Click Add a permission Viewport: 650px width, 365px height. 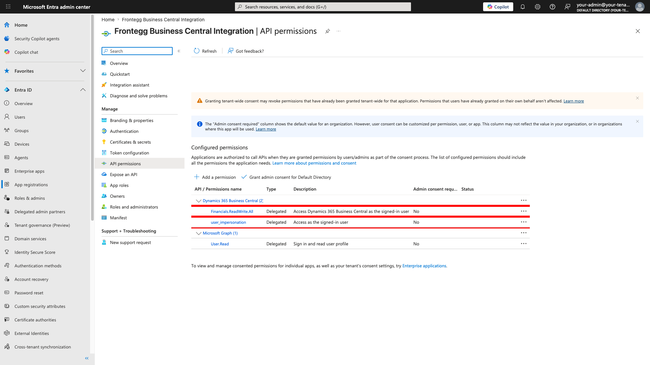[215, 177]
